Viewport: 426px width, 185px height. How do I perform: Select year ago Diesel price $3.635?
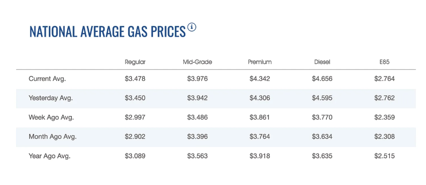point(322,156)
